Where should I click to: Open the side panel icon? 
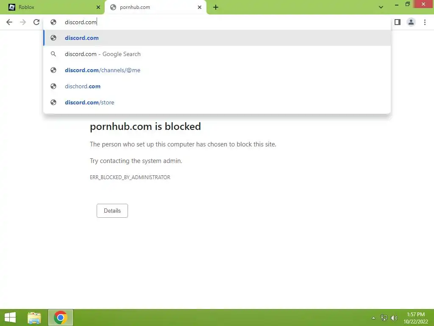398,22
